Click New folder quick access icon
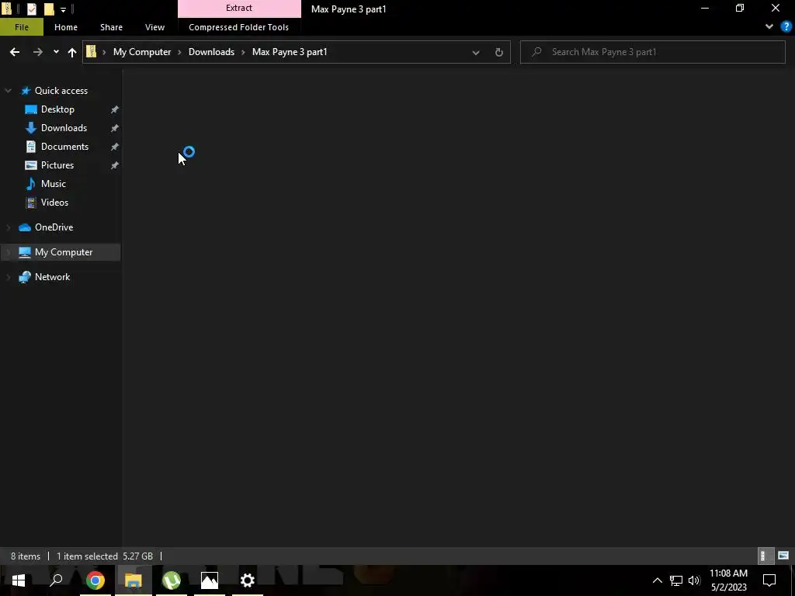This screenshot has height=596, width=795. [x=49, y=9]
